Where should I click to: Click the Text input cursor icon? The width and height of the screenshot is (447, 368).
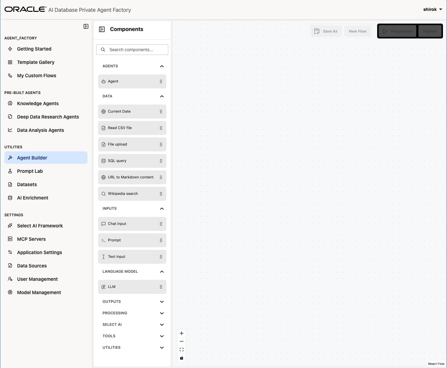coord(104,257)
